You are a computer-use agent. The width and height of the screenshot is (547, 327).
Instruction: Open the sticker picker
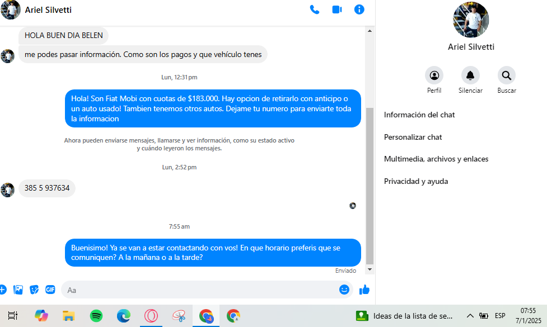click(34, 290)
